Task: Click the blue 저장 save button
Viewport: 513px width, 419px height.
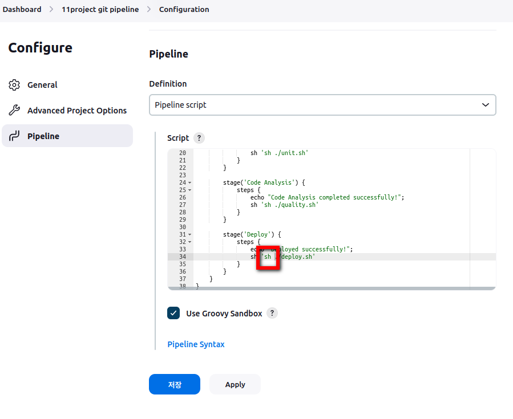Action: coord(175,384)
